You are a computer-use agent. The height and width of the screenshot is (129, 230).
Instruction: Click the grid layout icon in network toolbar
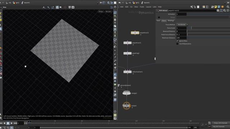[x=207, y=7]
